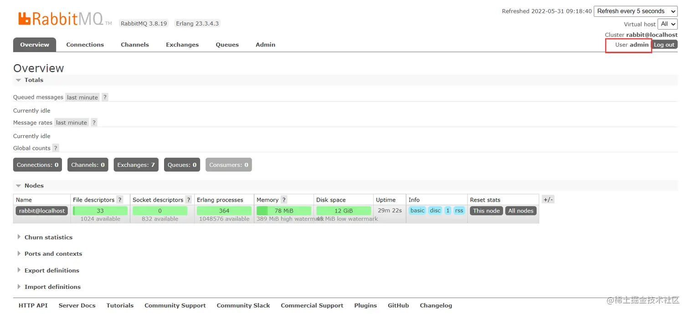Click the uptime value 29m 22s

pos(390,211)
